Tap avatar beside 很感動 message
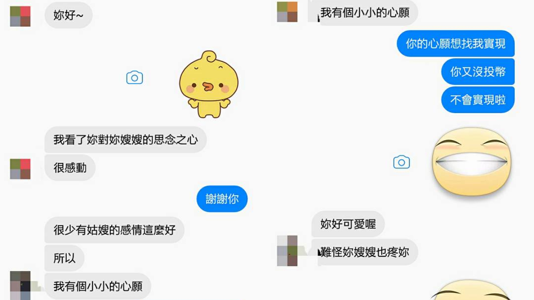 click(x=20, y=169)
